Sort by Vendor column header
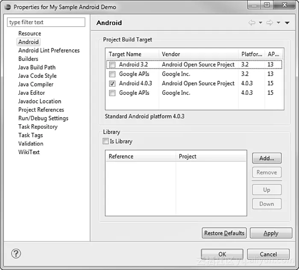The width and height of the screenshot is (299, 270). click(x=199, y=54)
